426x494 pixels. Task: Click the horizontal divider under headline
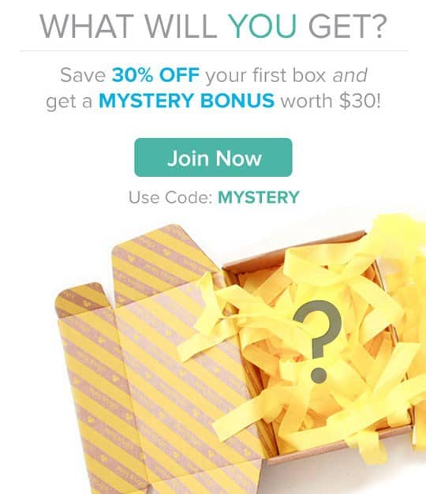214,51
